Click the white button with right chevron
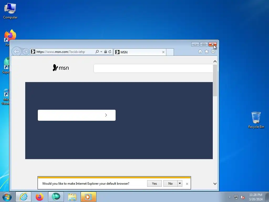The image size is (269, 202). click(x=77, y=115)
